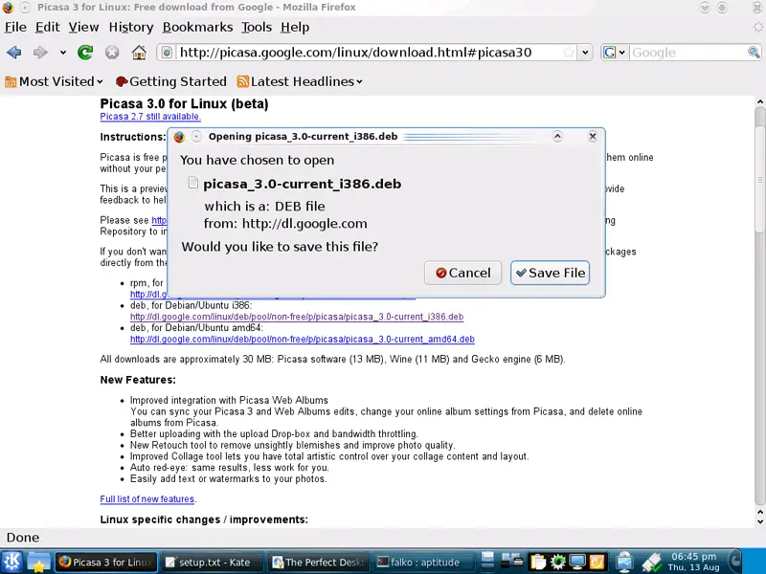766x574 pixels.
Task: Click the network globe icon in the panel
Action: tap(624, 563)
